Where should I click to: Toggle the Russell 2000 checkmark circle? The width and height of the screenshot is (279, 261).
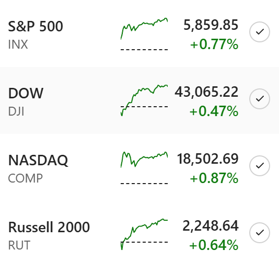click(260, 233)
